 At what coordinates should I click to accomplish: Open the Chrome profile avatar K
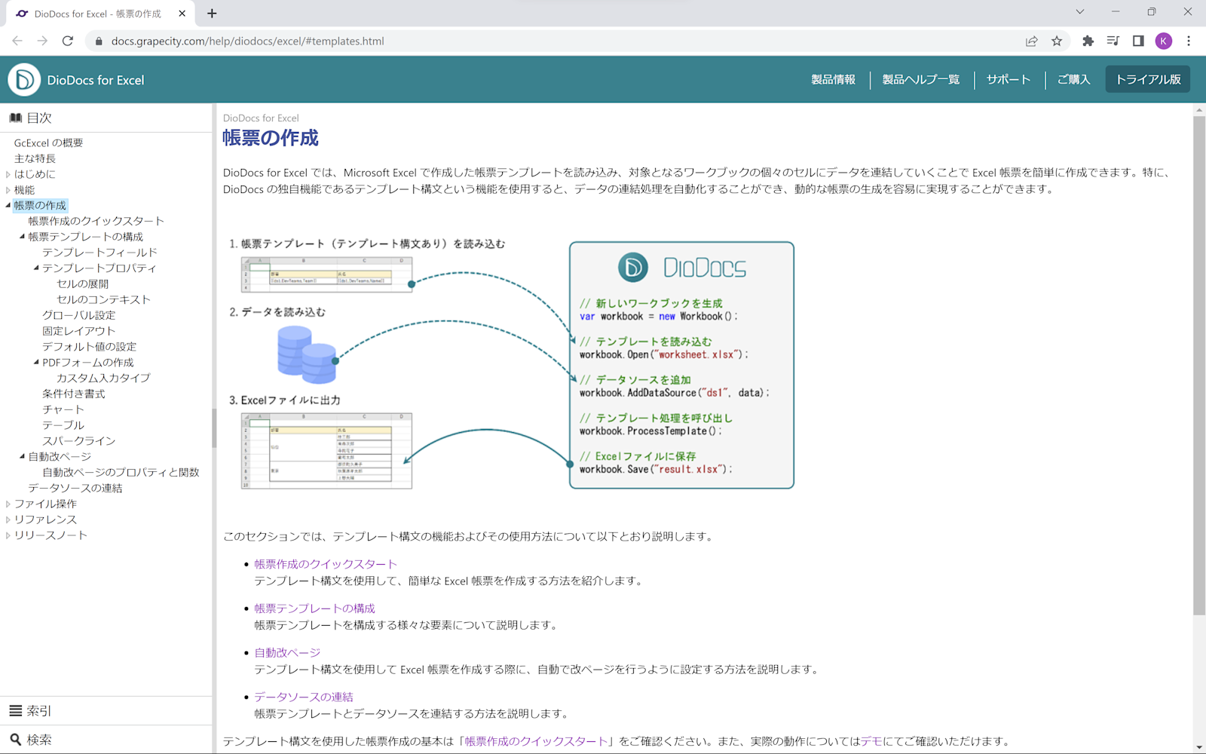[1164, 41]
